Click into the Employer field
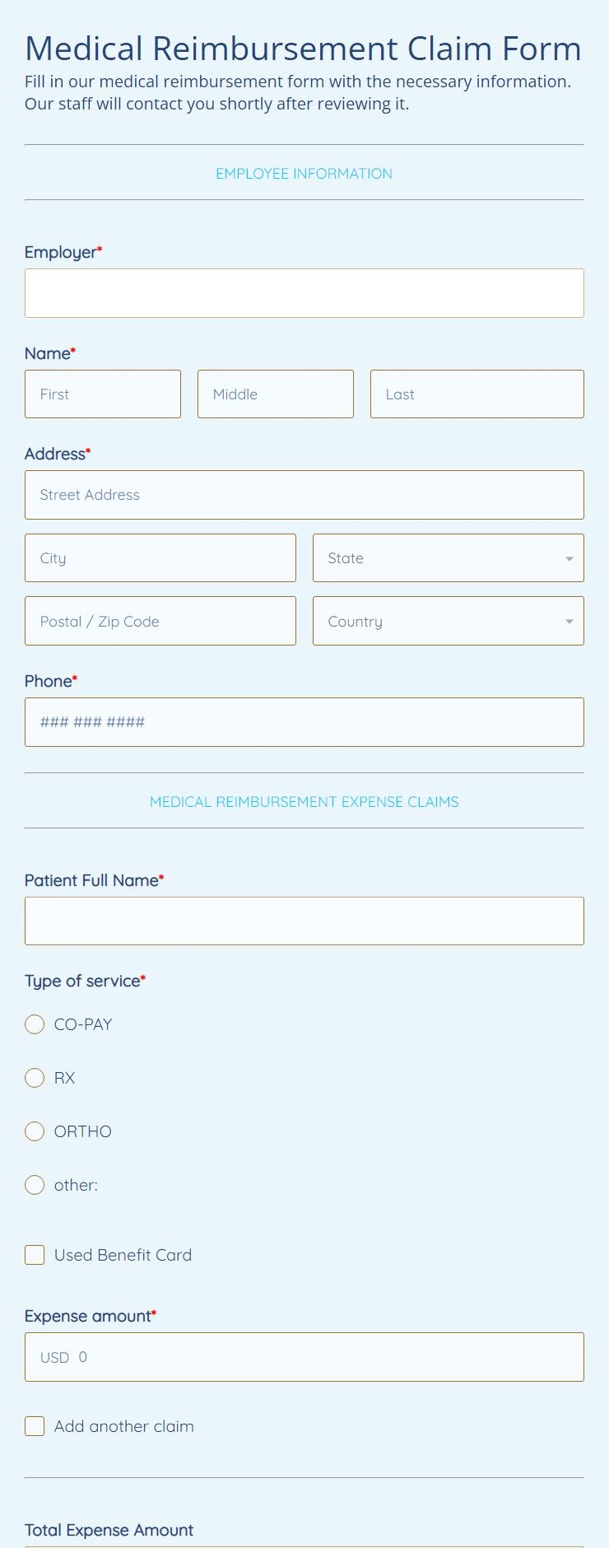The width and height of the screenshot is (609, 1548). (x=304, y=292)
